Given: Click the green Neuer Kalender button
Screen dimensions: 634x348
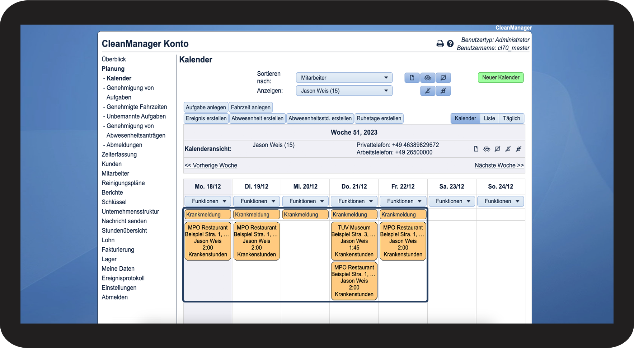Looking at the screenshot, I should 501,78.
